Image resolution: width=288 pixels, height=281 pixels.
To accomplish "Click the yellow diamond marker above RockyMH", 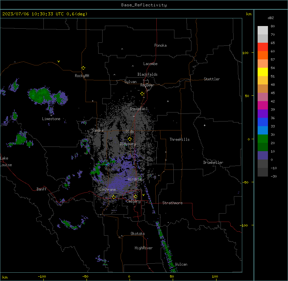I will 83,68.
